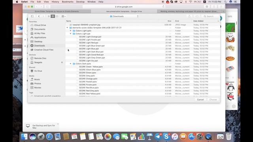Open the Develop menu

80,2
